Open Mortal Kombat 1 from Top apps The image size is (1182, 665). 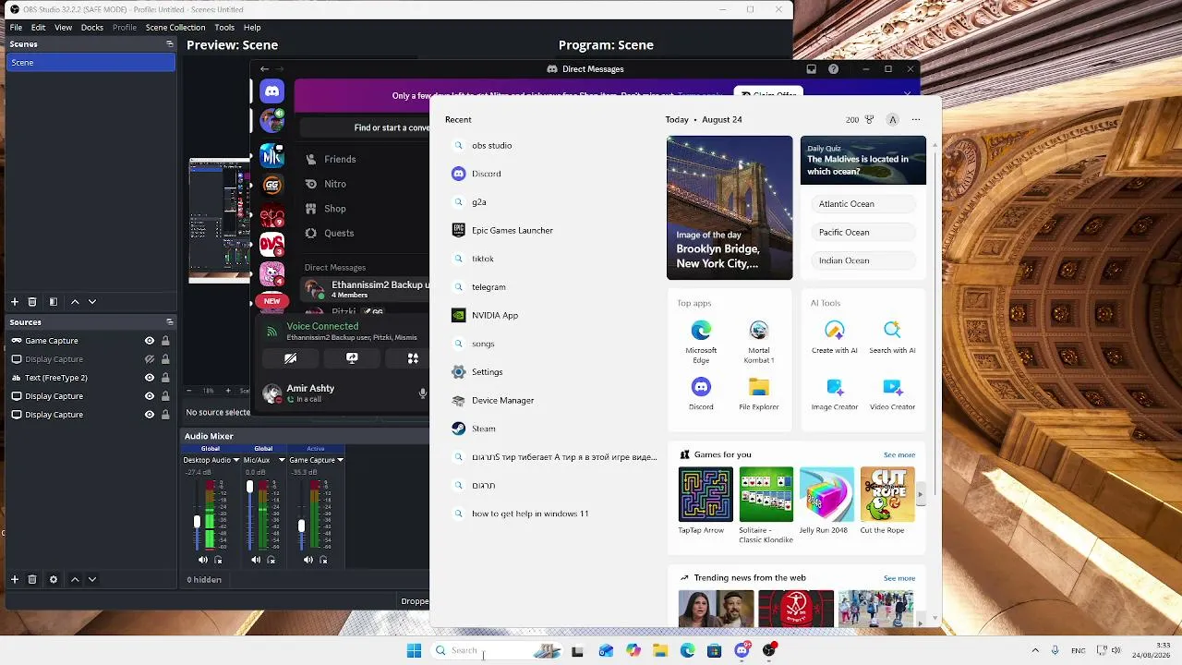coord(759,342)
